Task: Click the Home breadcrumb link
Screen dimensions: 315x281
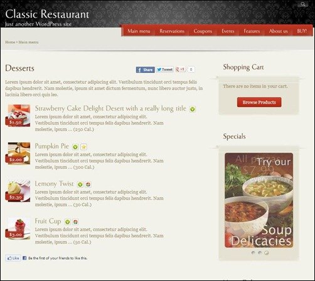Action: point(10,42)
